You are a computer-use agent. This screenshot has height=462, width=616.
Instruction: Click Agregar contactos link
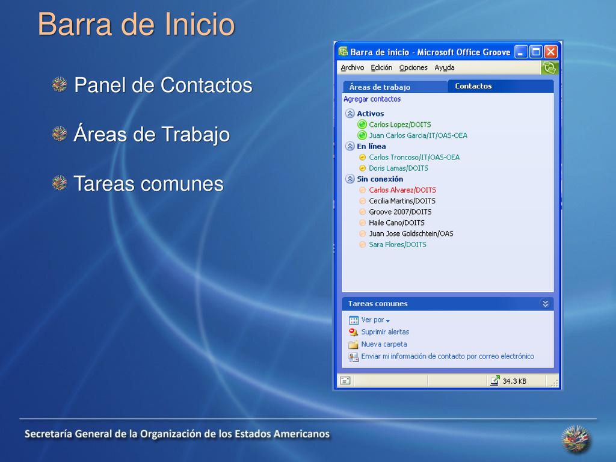coord(372,99)
